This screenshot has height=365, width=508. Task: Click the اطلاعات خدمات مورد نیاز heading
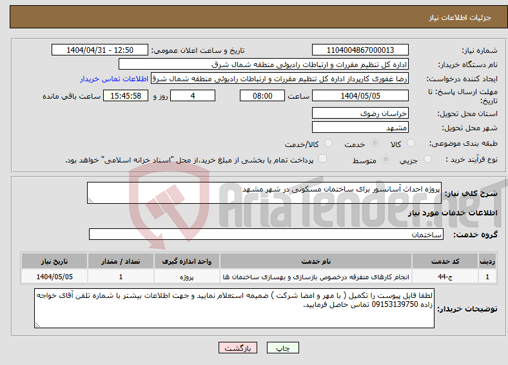453,213
